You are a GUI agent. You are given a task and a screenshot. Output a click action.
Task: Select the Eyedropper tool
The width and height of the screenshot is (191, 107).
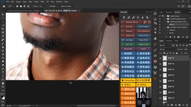click(3, 36)
